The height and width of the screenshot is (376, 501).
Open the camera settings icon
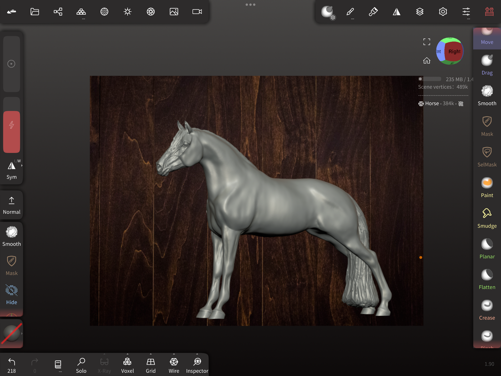[x=197, y=12]
